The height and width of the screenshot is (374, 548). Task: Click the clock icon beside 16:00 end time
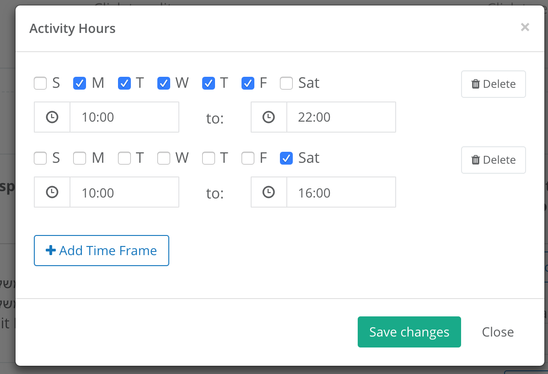coord(269,192)
